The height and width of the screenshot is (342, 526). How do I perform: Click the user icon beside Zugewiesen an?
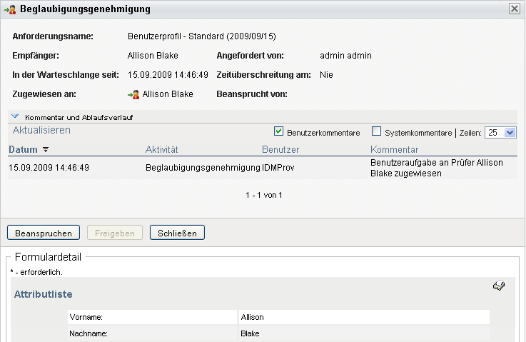pos(133,94)
